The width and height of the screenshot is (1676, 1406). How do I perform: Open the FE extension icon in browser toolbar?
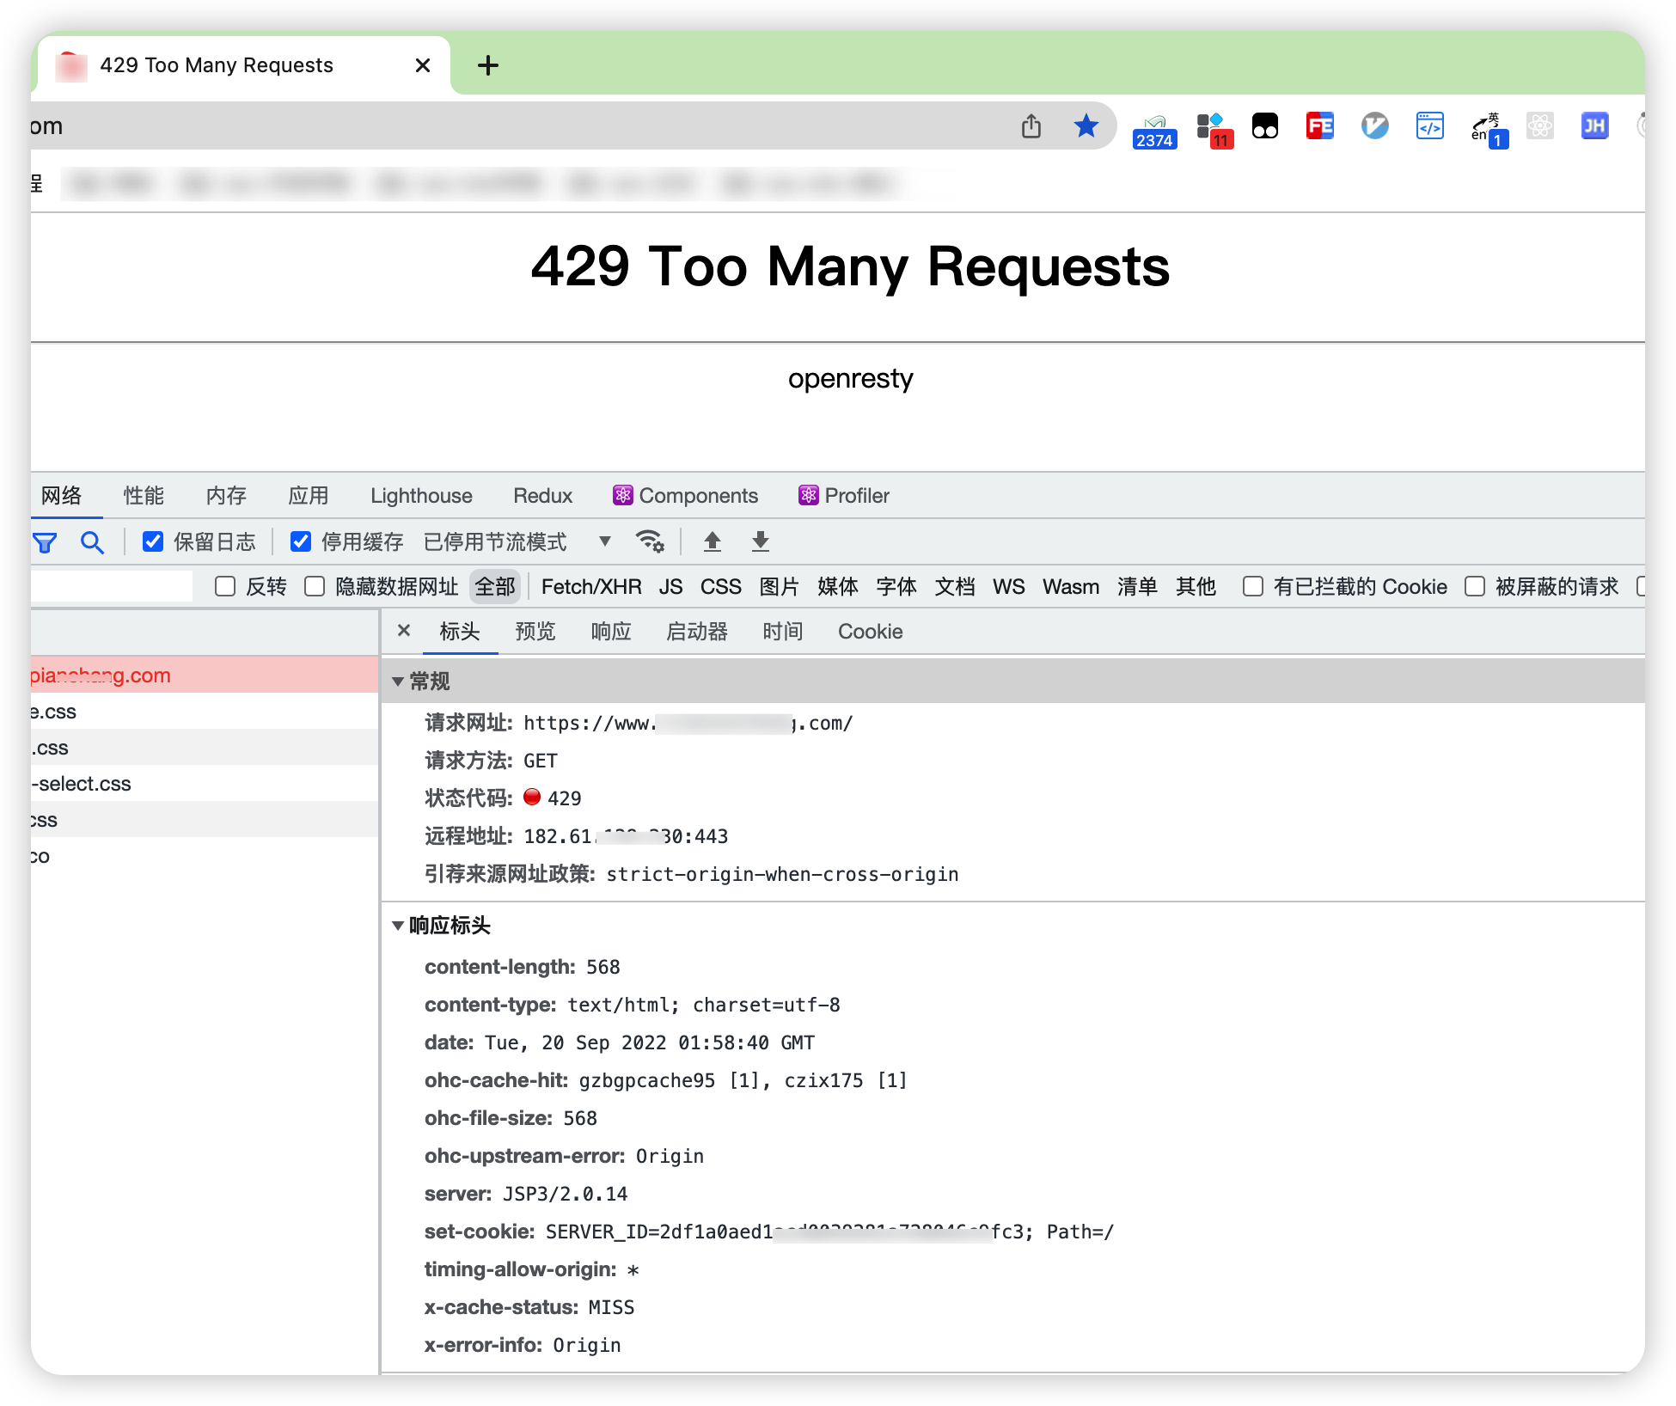[x=1319, y=126]
